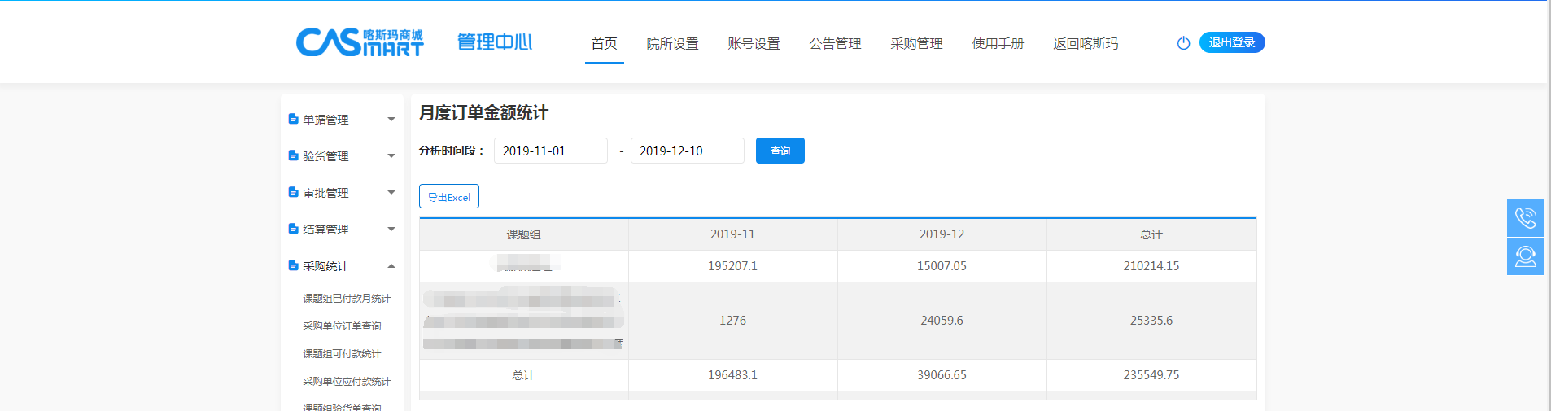Viewport: 1551px width, 411px height.
Task: Click the 审批管理 document icon
Action: (x=293, y=192)
